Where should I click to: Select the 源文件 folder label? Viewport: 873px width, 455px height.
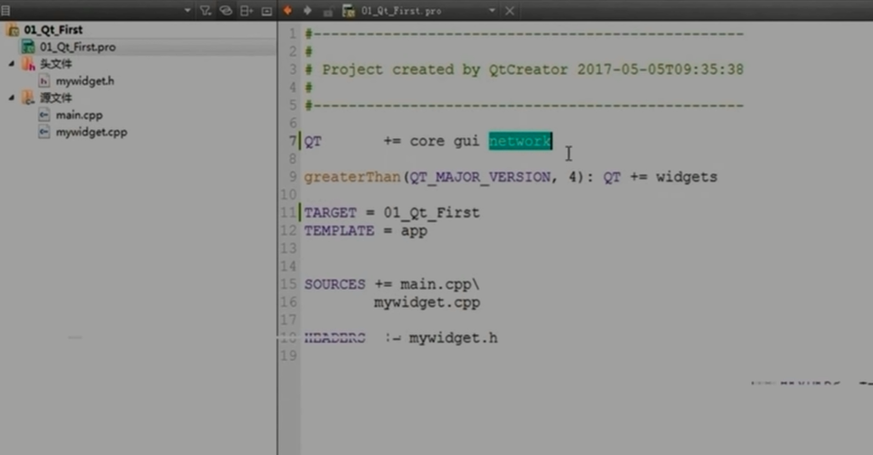point(56,97)
